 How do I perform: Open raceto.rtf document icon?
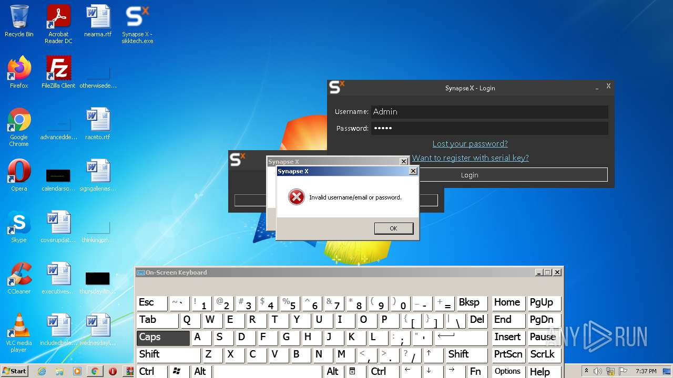[x=98, y=124]
